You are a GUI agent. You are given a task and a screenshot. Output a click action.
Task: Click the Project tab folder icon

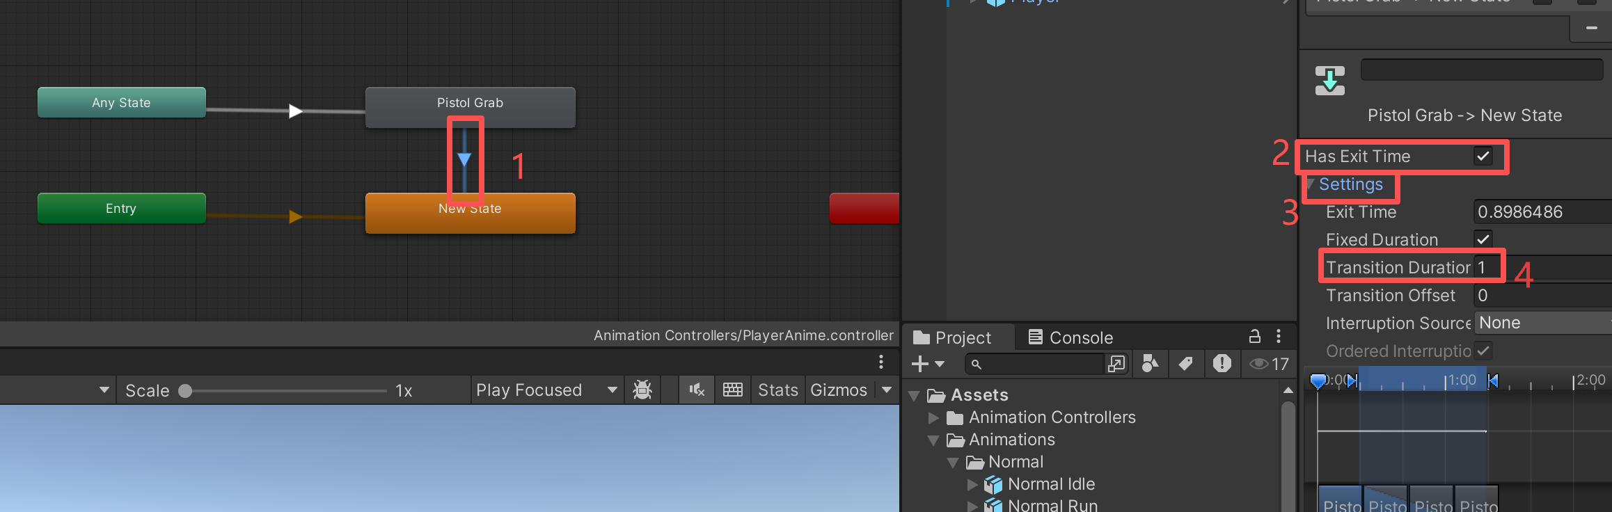click(x=922, y=337)
